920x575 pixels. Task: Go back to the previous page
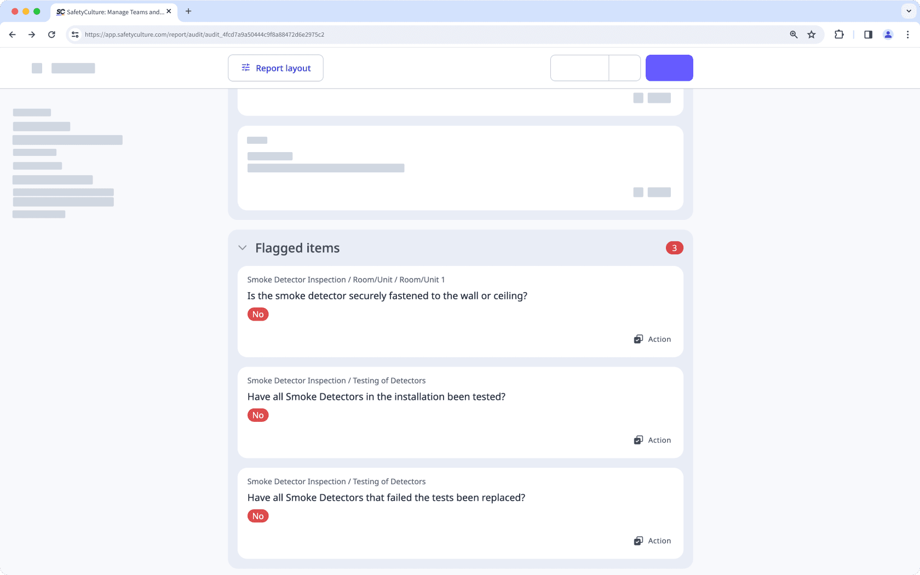coord(13,34)
